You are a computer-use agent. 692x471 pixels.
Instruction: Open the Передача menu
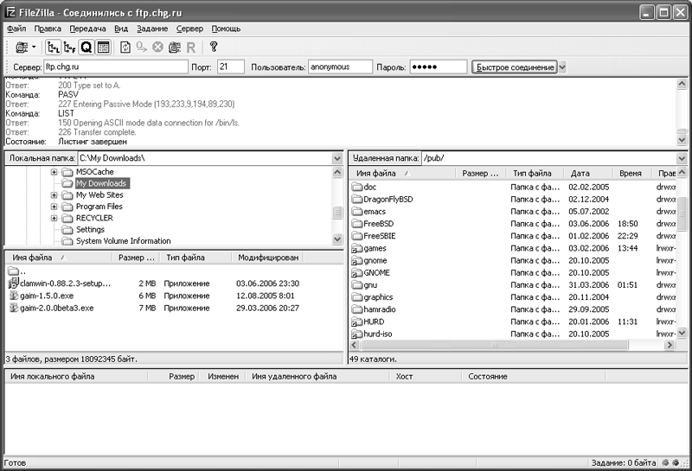(x=88, y=29)
